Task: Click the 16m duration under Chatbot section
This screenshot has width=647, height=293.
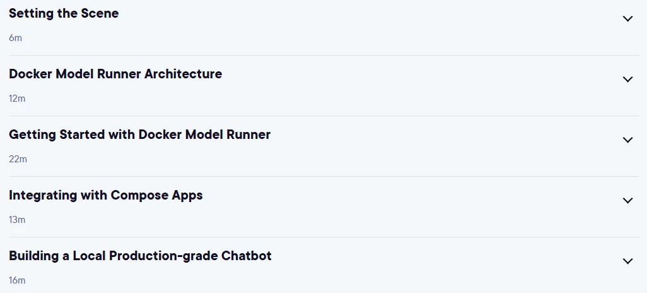Action: coord(17,280)
